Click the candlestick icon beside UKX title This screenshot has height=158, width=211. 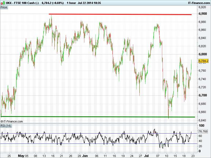(x=3, y=3)
